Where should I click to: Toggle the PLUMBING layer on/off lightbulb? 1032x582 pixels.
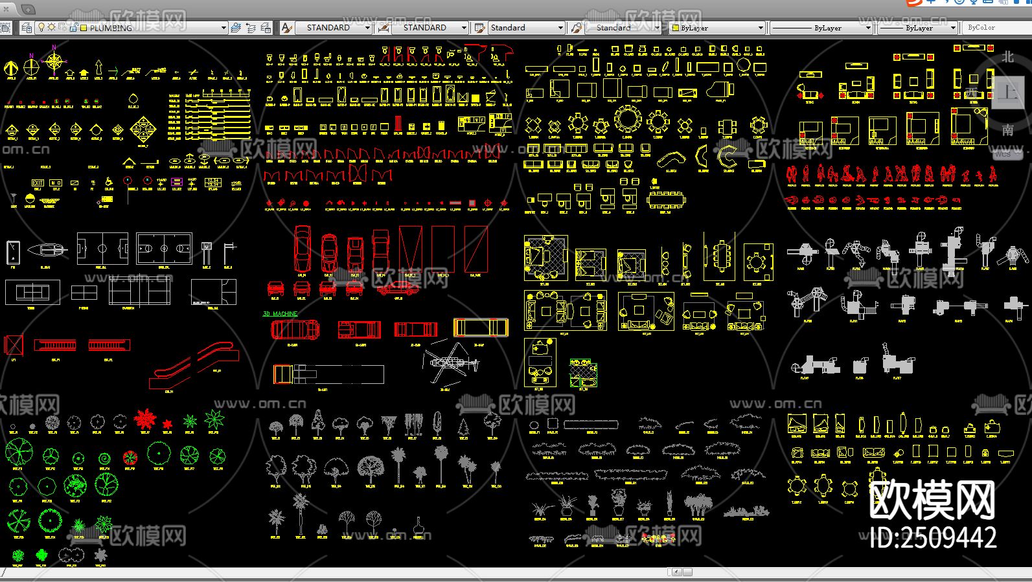[x=41, y=27]
